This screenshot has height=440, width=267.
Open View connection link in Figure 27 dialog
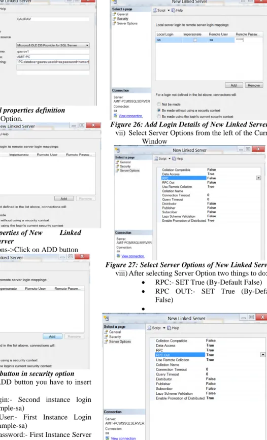click(132, 256)
